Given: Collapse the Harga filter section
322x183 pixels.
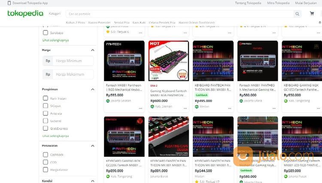Looking at the screenshot, I should pos(93,50).
